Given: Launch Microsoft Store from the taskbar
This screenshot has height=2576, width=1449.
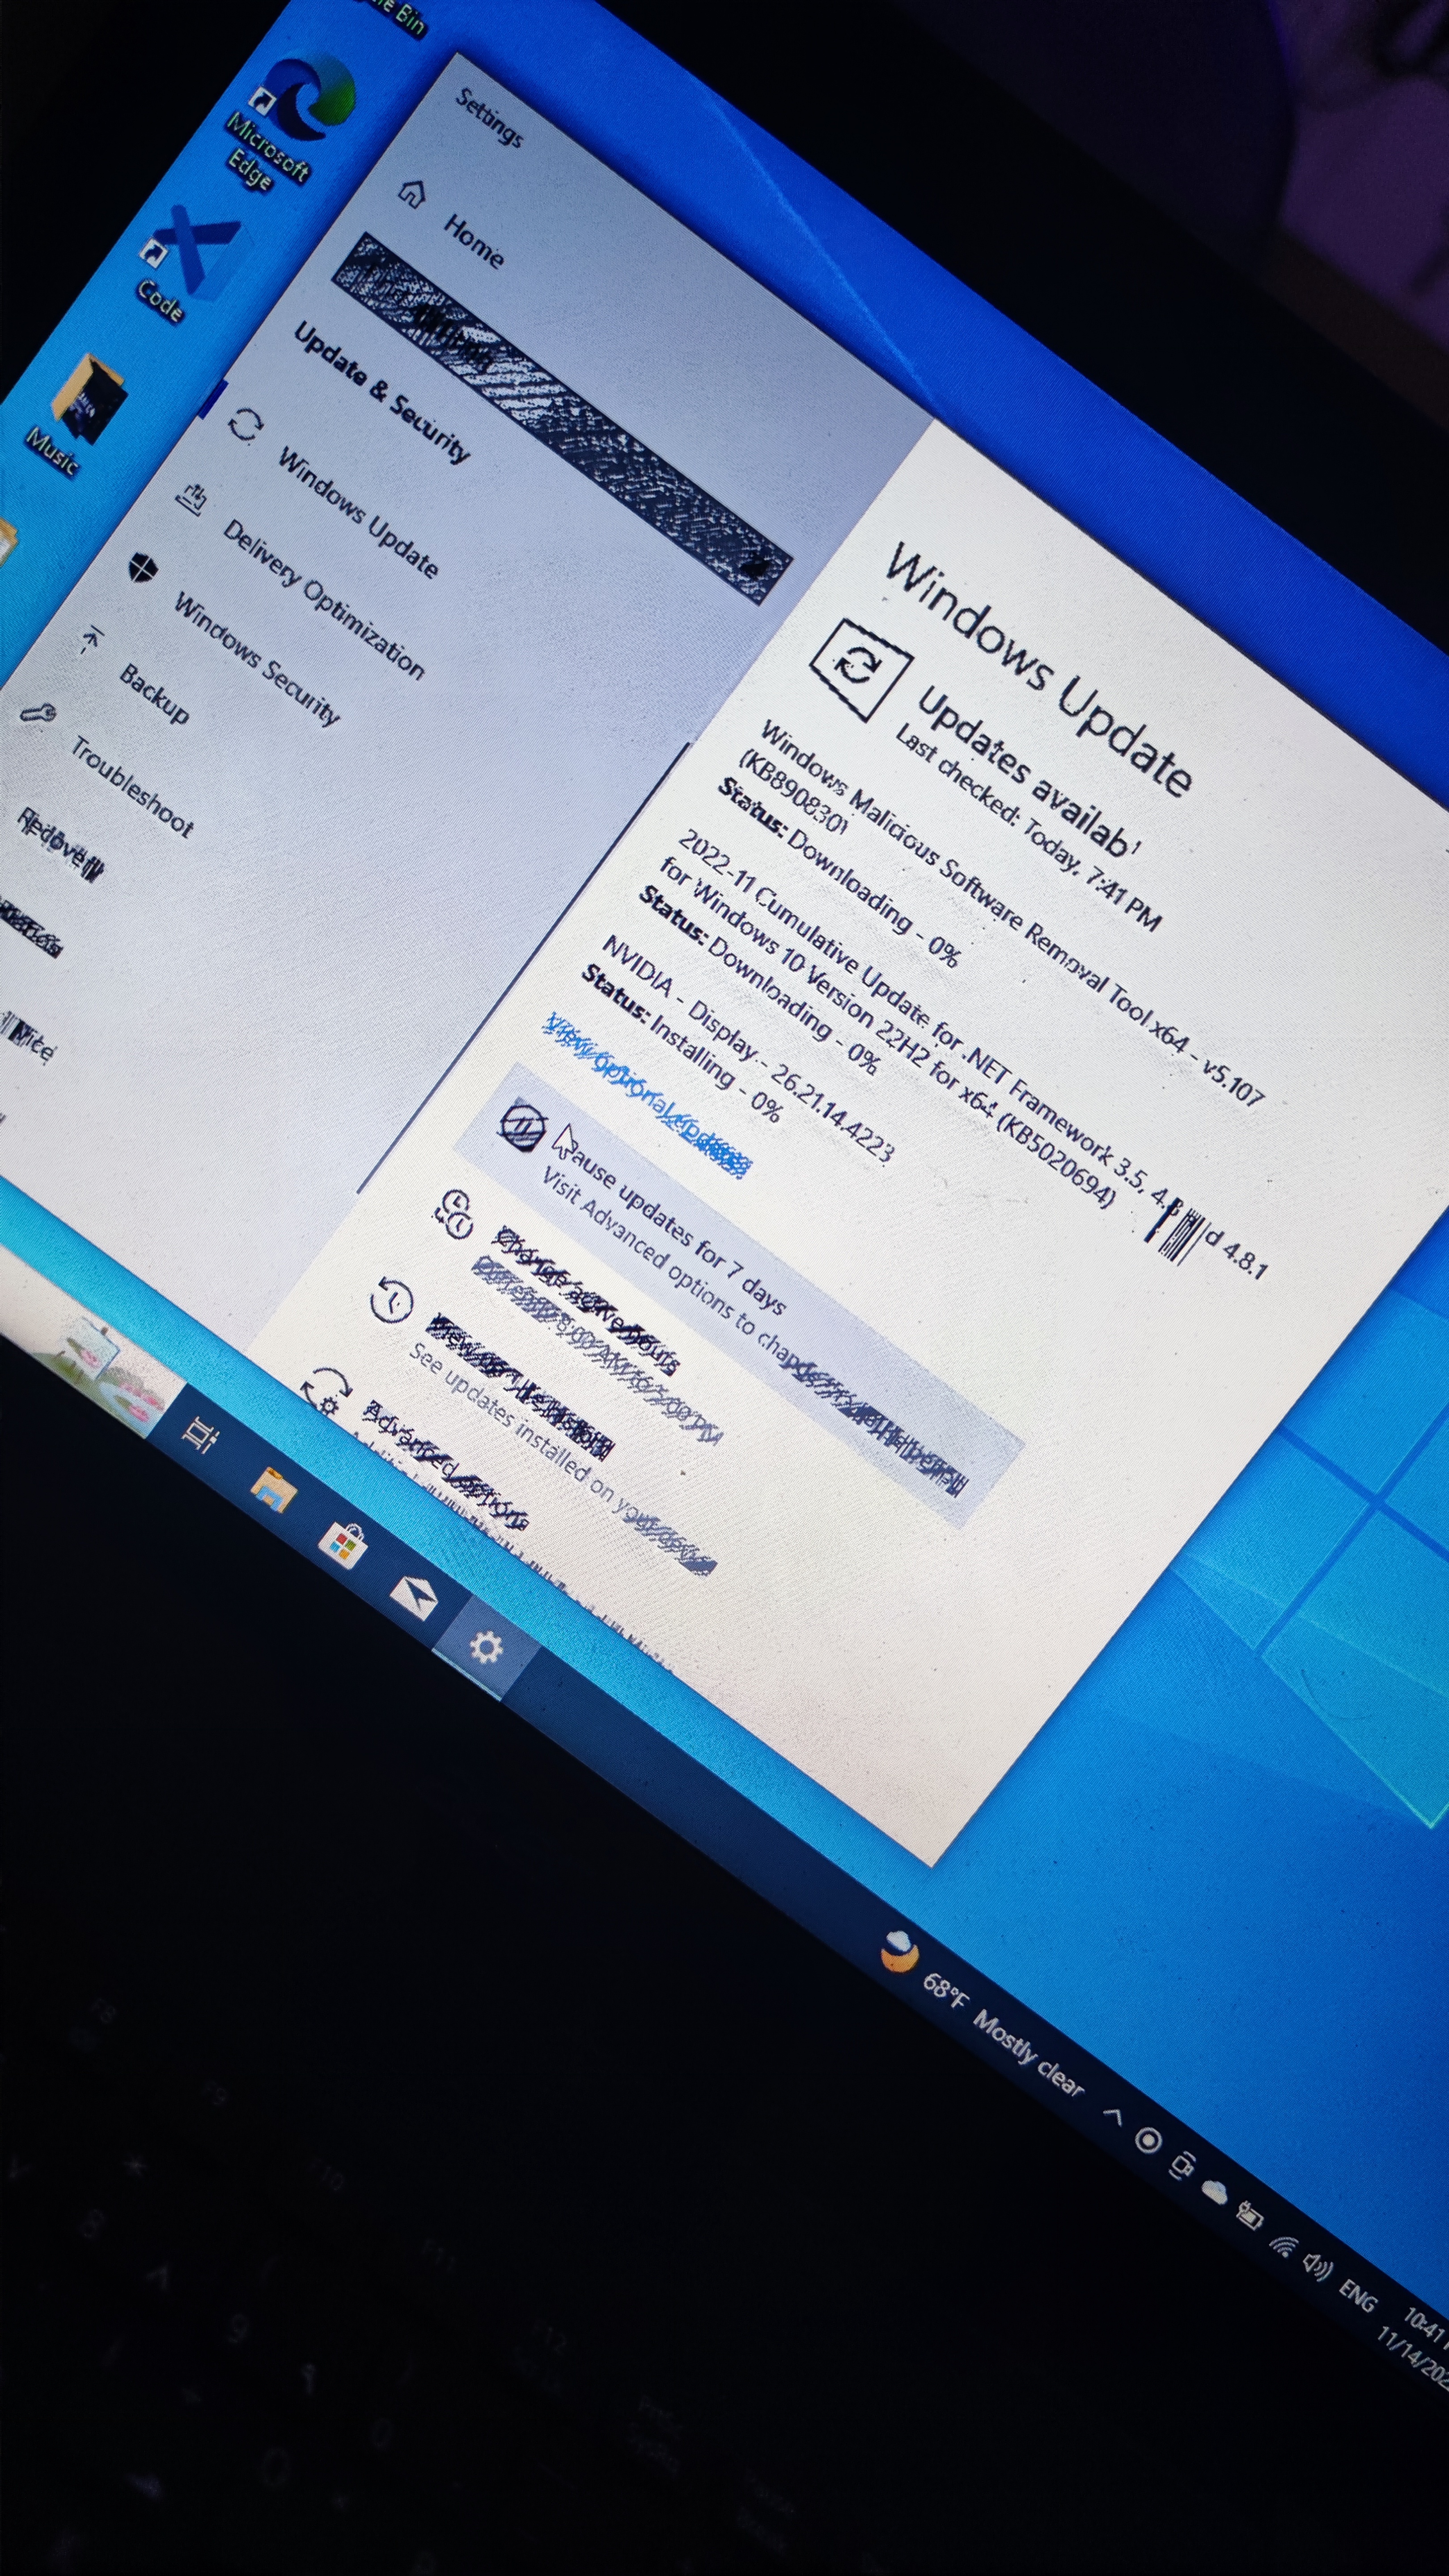Looking at the screenshot, I should [342, 1545].
